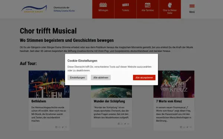Viewport: 223px width, 139px height.
Task: Open the 7 Worte vom Kreuz image
Action: (x=174, y=84)
